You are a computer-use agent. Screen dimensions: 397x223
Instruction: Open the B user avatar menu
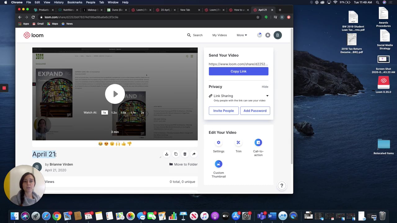(278, 35)
